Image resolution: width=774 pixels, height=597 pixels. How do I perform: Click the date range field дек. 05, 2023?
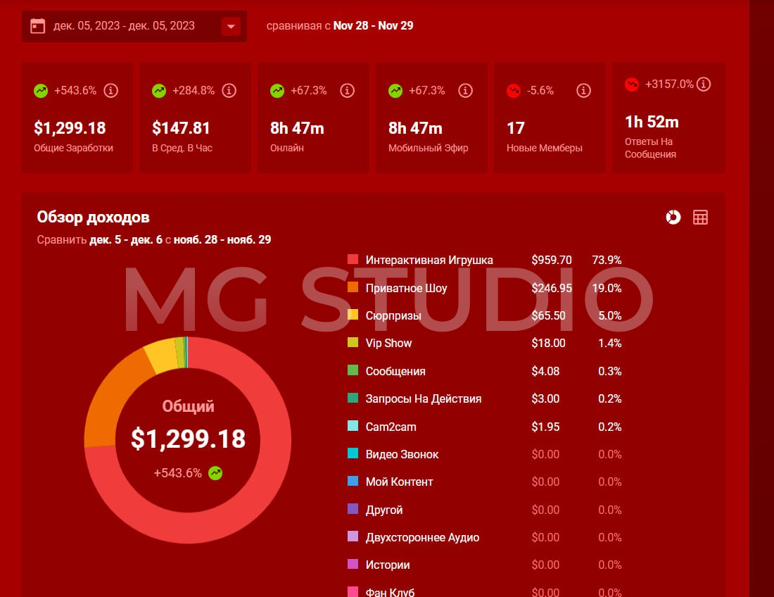(125, 26)
